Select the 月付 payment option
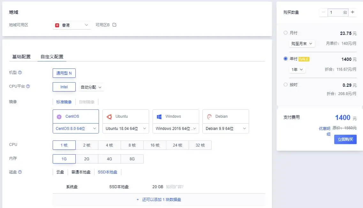Viewport: 363px width, 208px height. point(285,33)
